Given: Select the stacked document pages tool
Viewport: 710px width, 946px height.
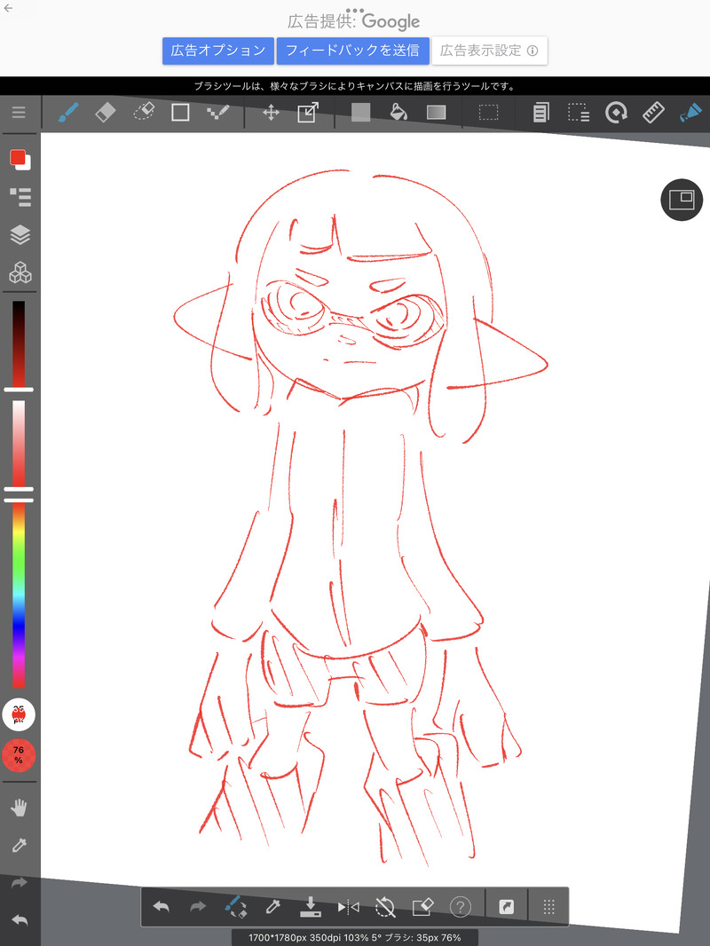Looking at the screenshot, I should click(x=540, y=112).
